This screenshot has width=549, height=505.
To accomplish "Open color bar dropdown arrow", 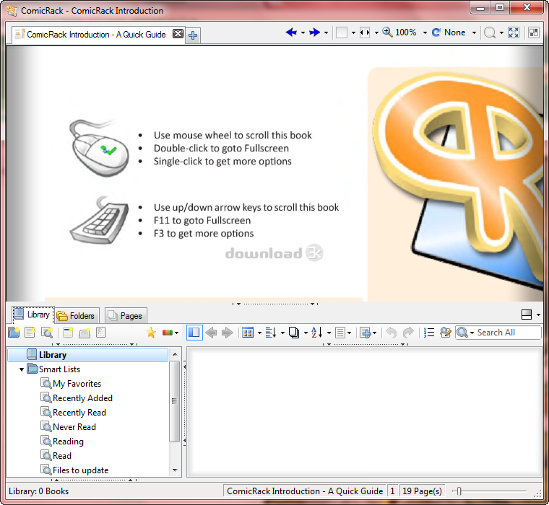I will click(x=176, y=333).
